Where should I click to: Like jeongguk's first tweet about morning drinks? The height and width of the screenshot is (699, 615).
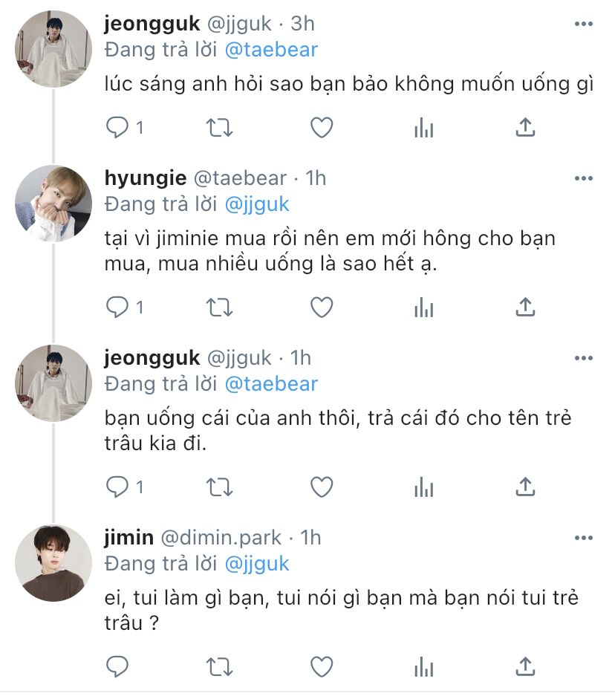click(322, 128)
